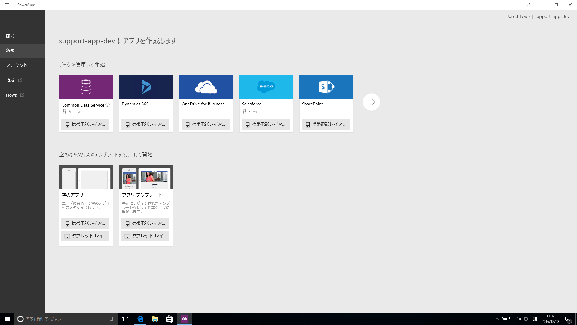Select the Dynamics 365 data source tile
Viewport: 577px width, 325px height.
[146, 87]
